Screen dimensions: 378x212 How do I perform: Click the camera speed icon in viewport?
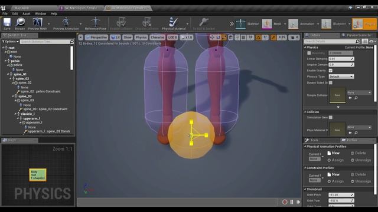coord(294,38)
